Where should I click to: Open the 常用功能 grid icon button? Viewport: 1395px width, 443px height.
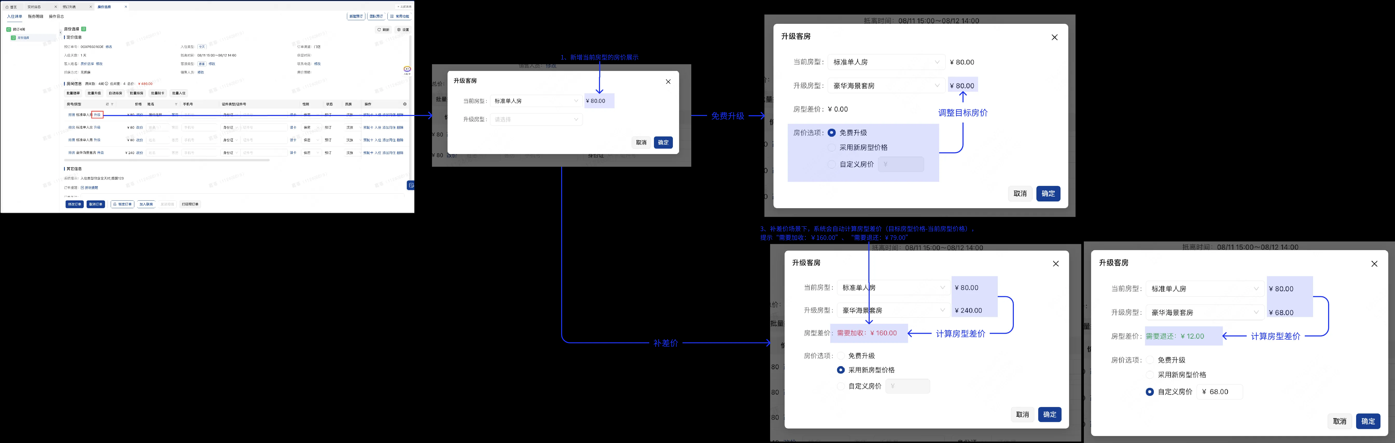point(400,16)
